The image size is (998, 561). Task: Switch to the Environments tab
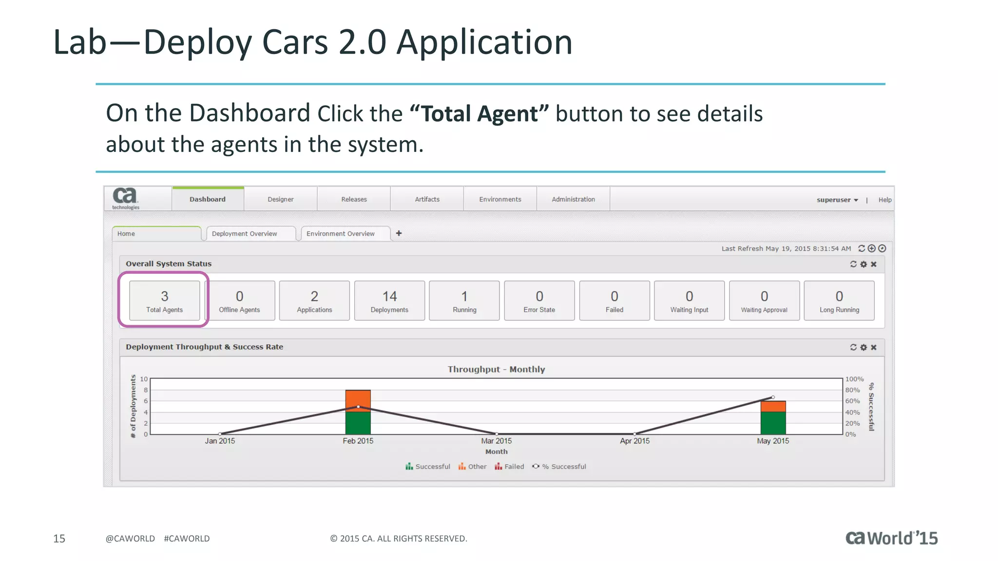pyautogui.click(x=500, y=199)
